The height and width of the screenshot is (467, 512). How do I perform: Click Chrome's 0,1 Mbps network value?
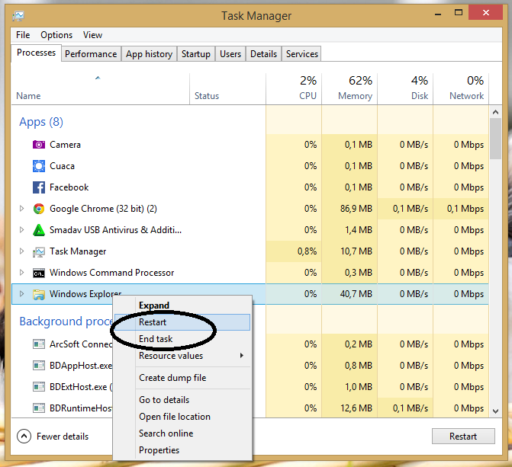click(465, 209)
